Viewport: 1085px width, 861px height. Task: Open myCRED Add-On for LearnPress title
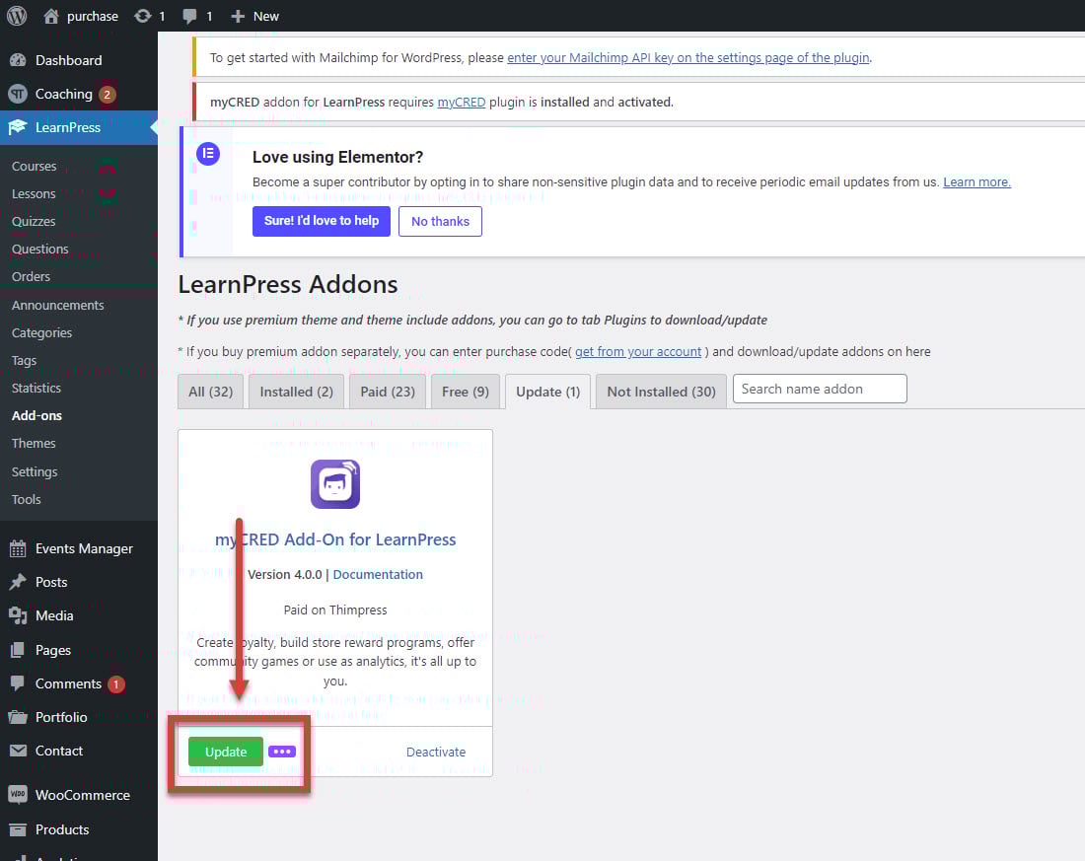pyautogui.click(x=335, y=539)
